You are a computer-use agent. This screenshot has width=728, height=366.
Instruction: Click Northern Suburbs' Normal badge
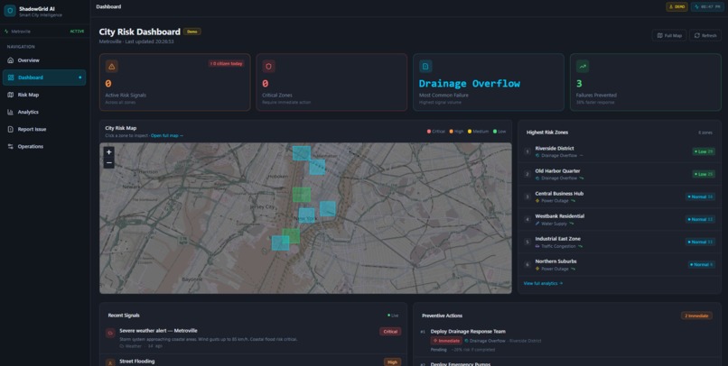(702, 264)
